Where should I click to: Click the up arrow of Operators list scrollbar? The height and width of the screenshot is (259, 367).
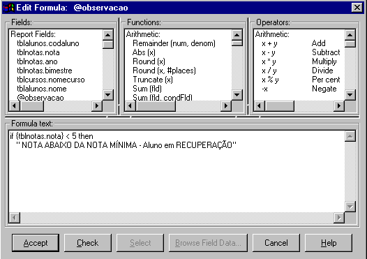(x=350, y=35)
